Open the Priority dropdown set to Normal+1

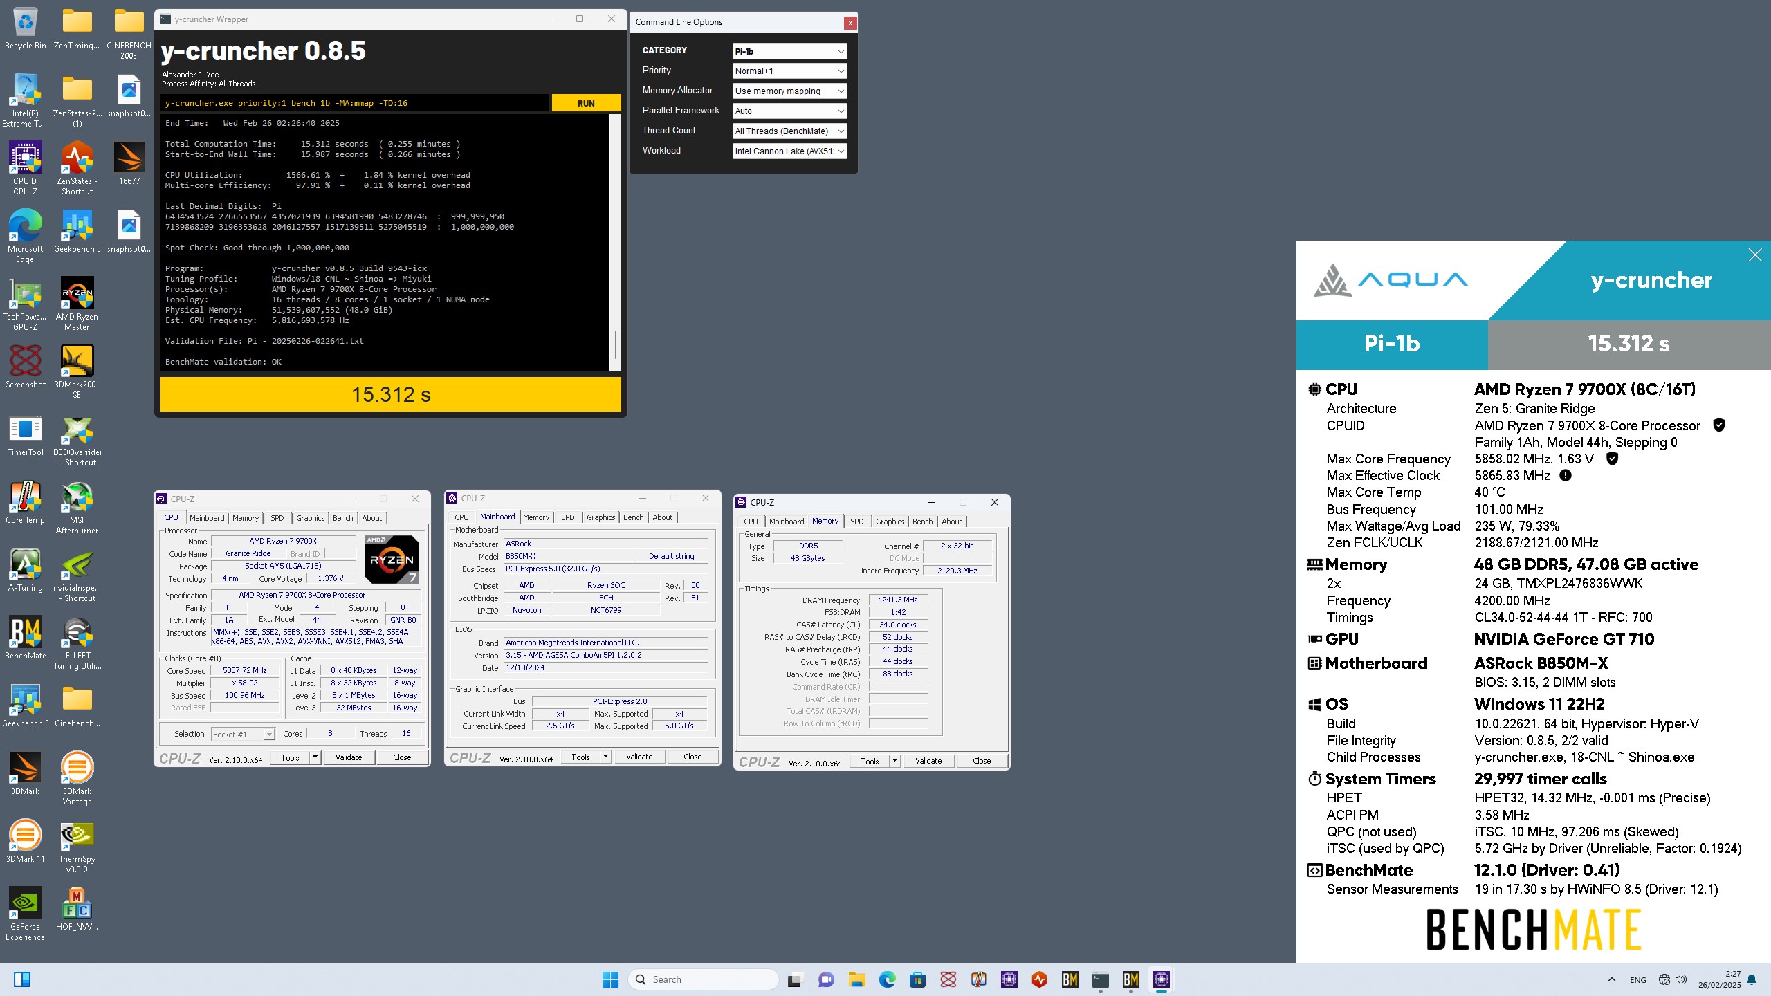[x=789, y=71]
